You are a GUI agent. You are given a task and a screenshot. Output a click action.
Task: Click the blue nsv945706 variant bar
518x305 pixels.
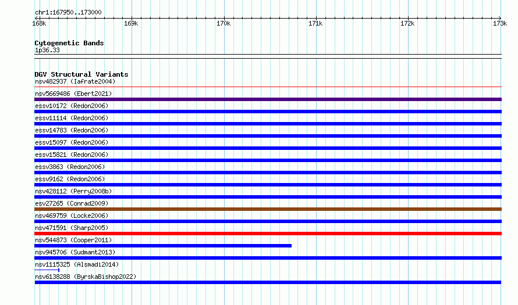coord(268,258)
